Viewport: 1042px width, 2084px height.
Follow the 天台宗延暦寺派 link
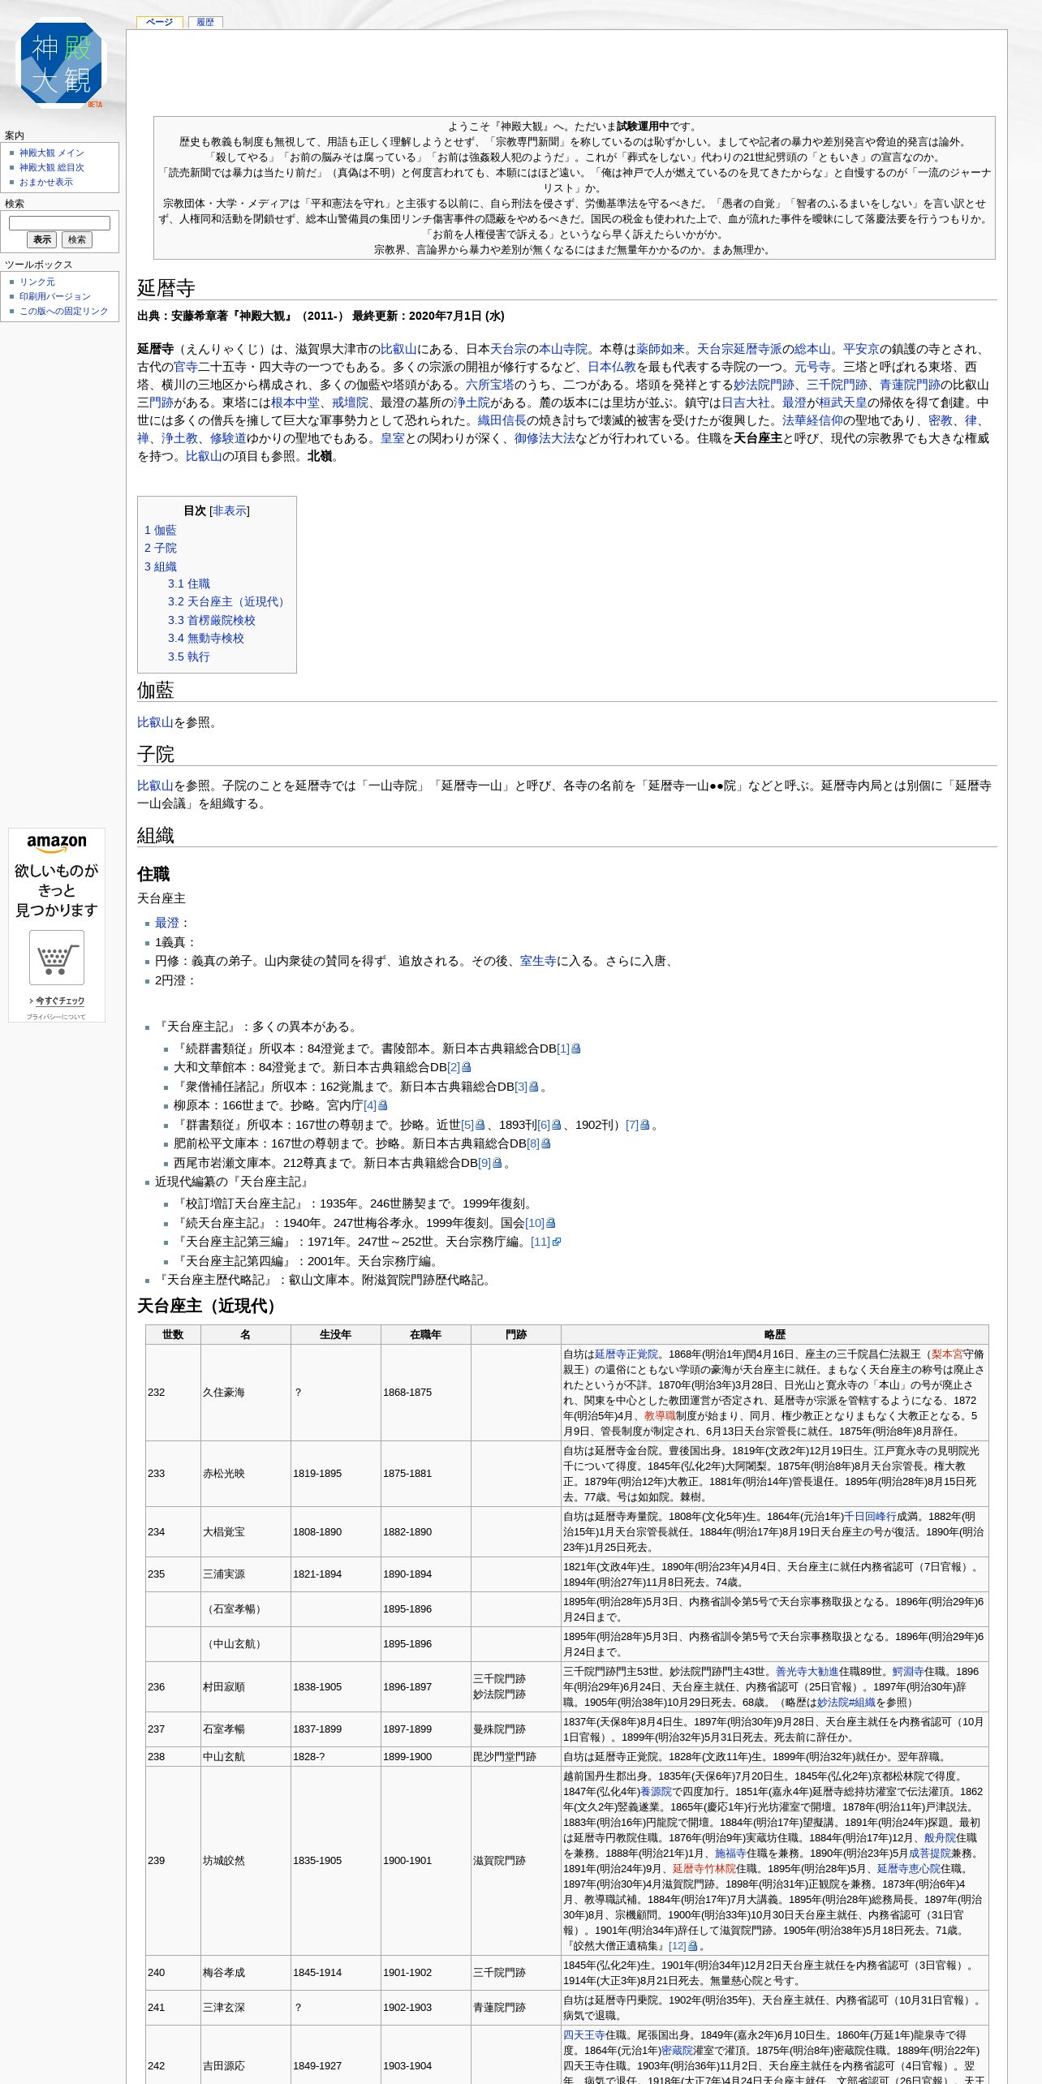point(739,349)
